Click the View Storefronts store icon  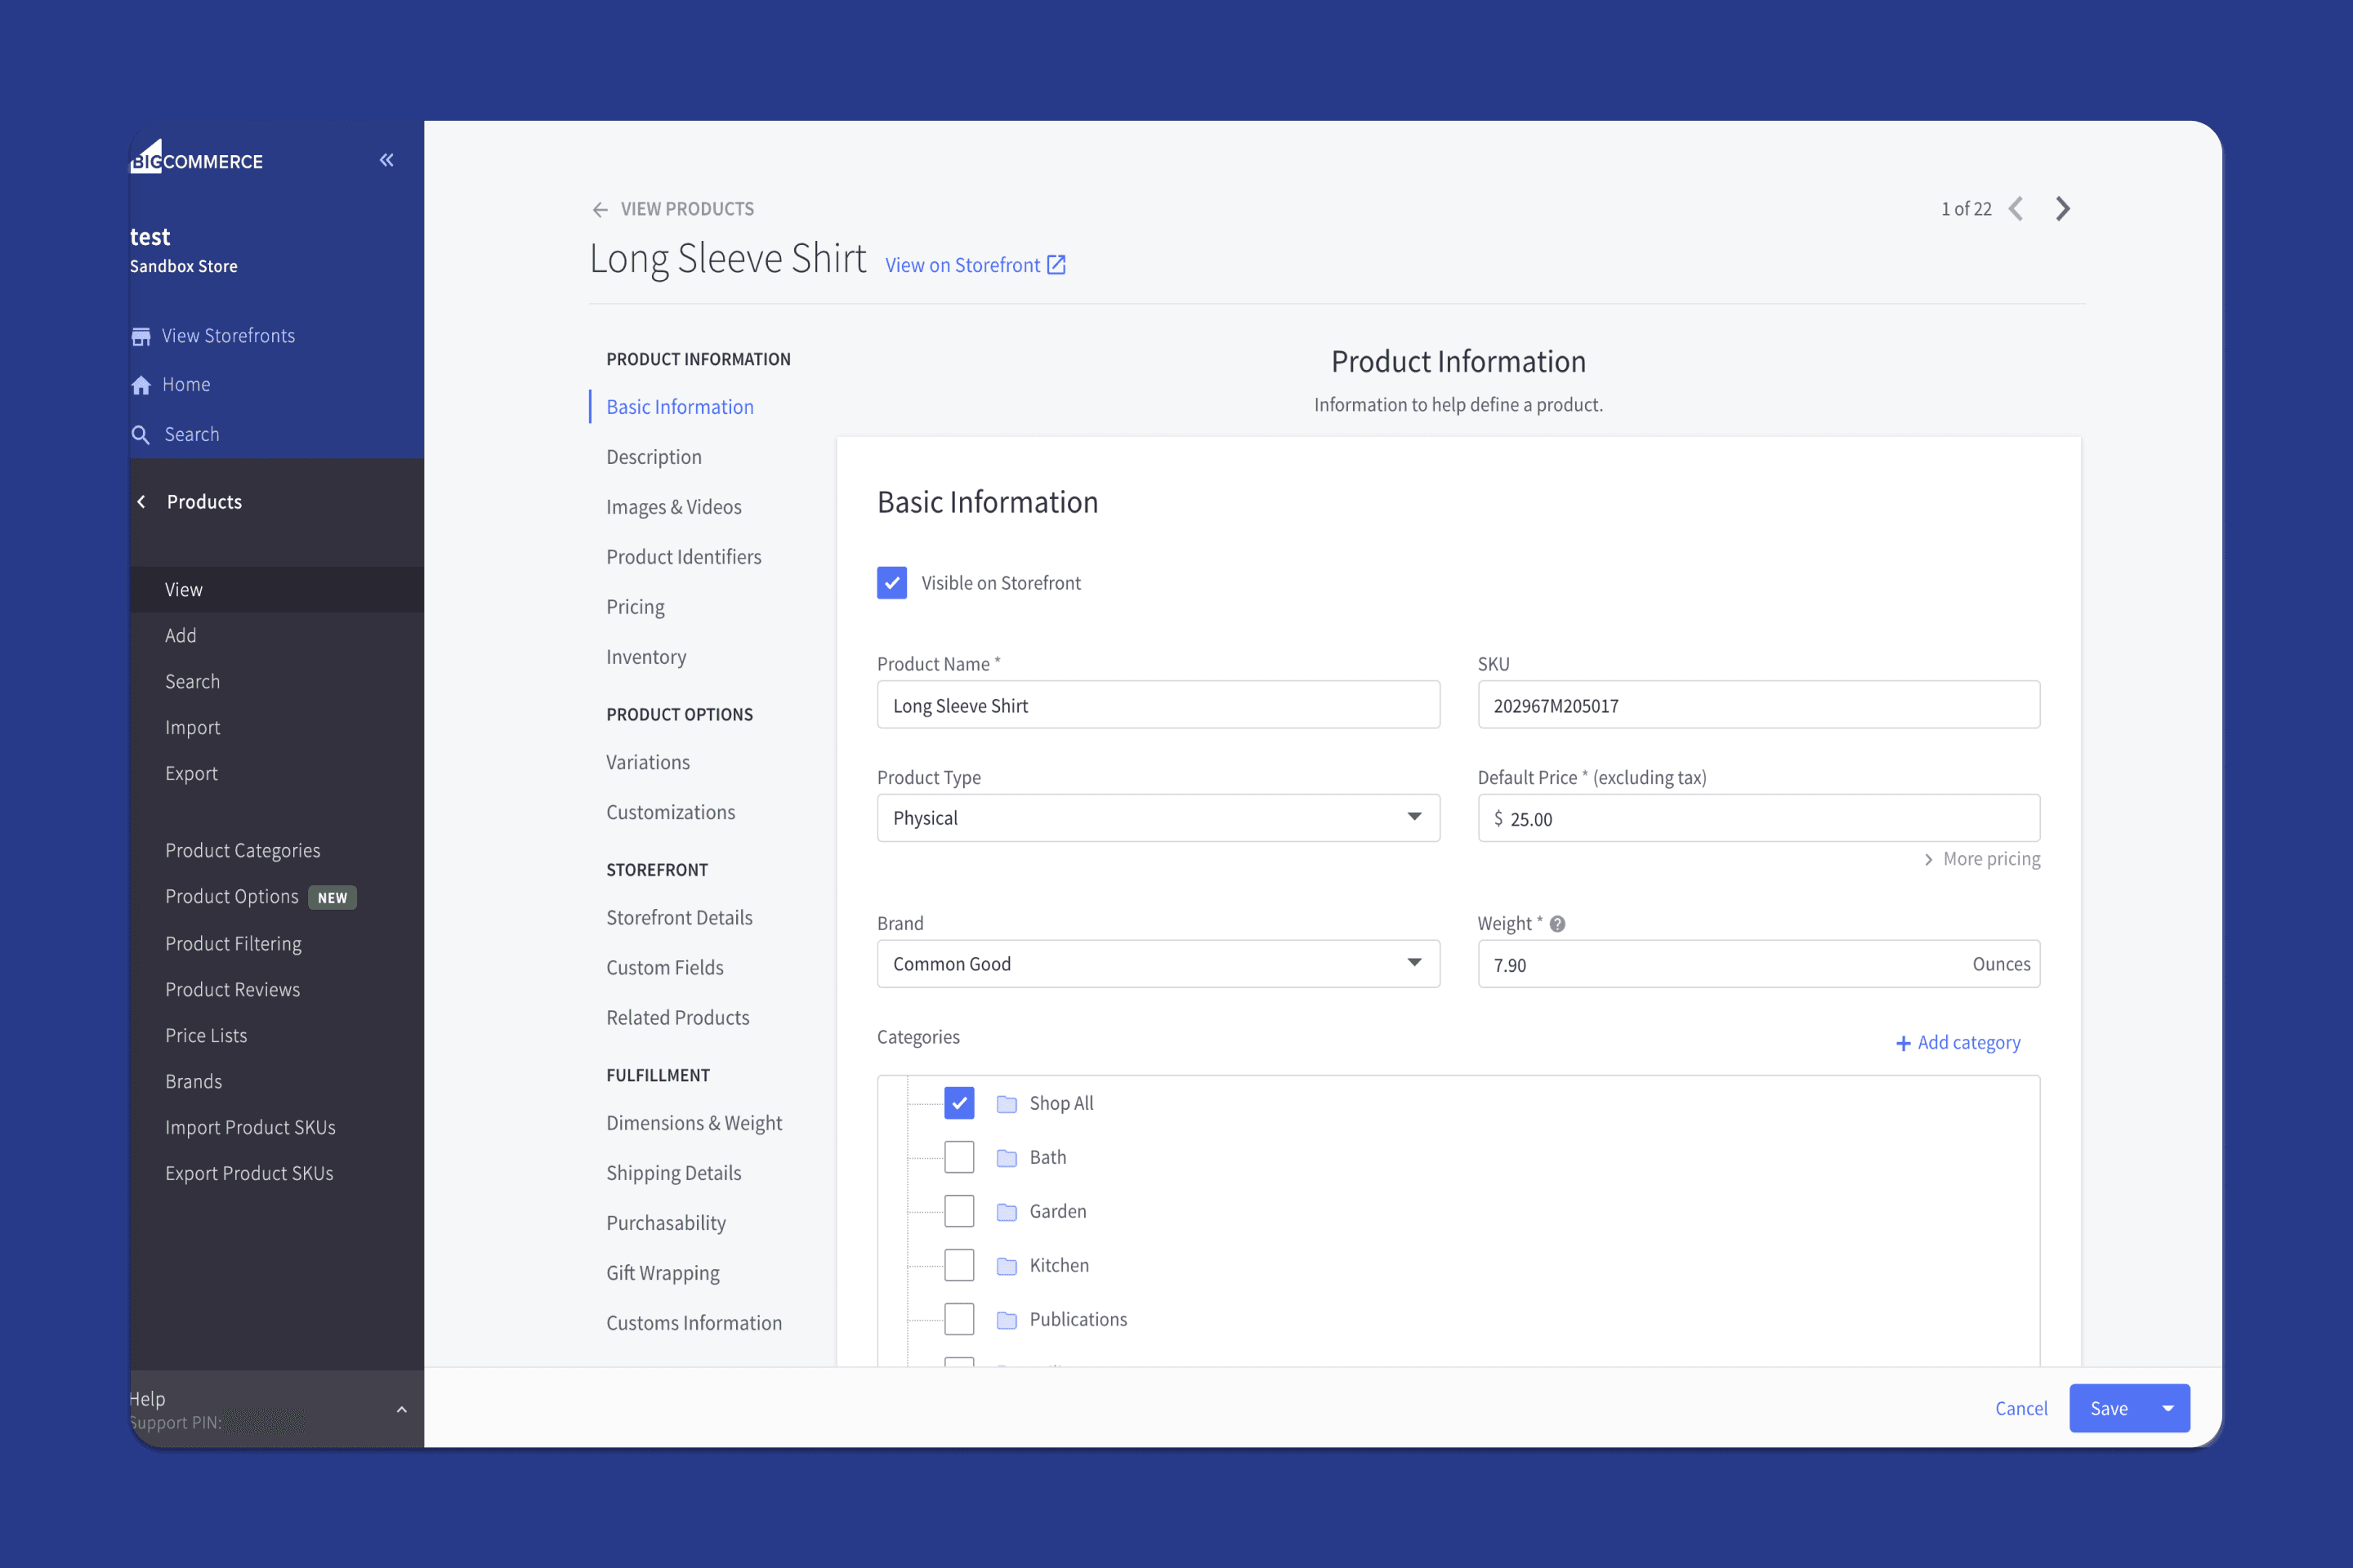tap(141, 336)
